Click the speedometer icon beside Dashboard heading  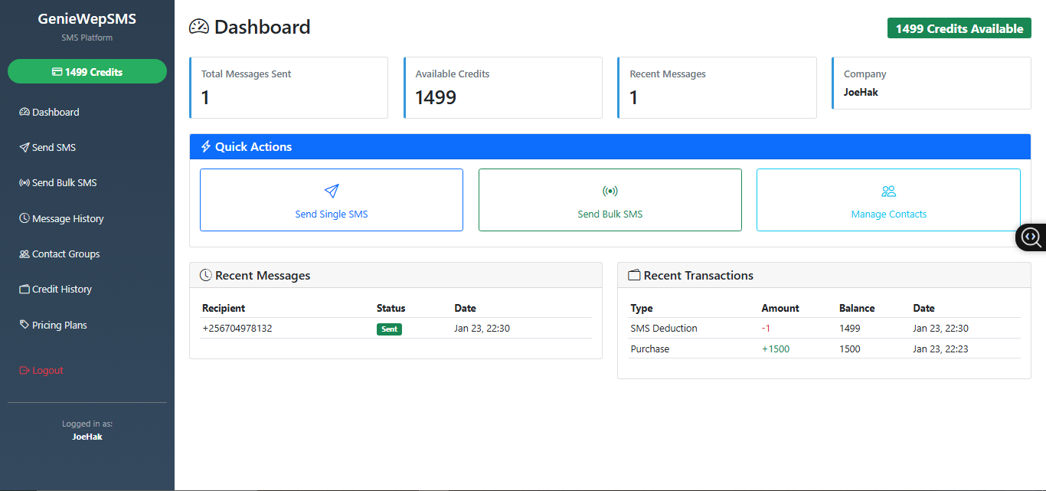(199, 27)
